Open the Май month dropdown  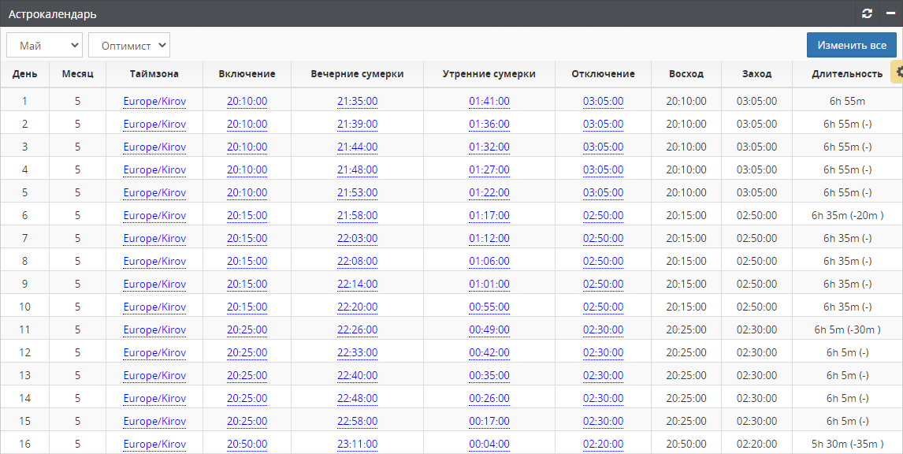pos(44,45)
